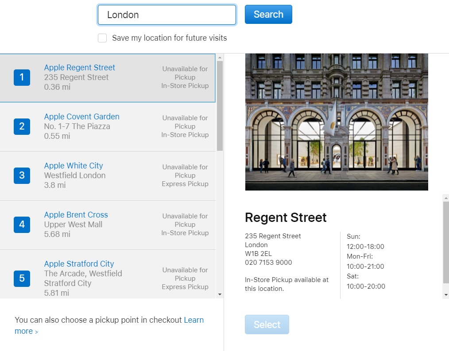This screenshot has width=449, height=351.
Task: Click the store list scrollbar thumb
Action: pos(220,106)
